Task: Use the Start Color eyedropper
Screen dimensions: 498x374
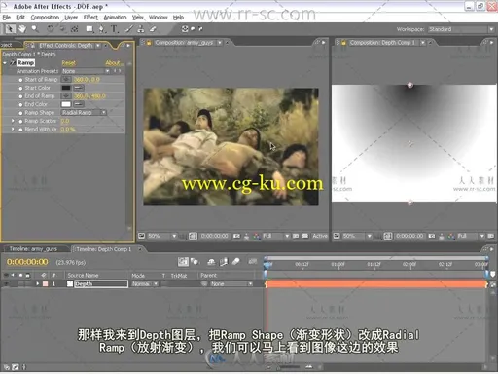Action: [x=79, y=88]
